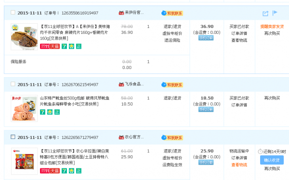Viewport: 289px width, 180px height.
Task: Click the Tmall shop icon beside 来伊份官
Action: click(x=121, y=13)
